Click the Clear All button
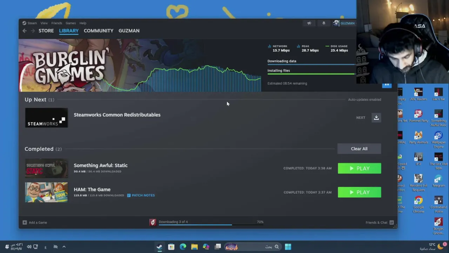This screenshot has height=253, width=449. click(x=359, y=149)
